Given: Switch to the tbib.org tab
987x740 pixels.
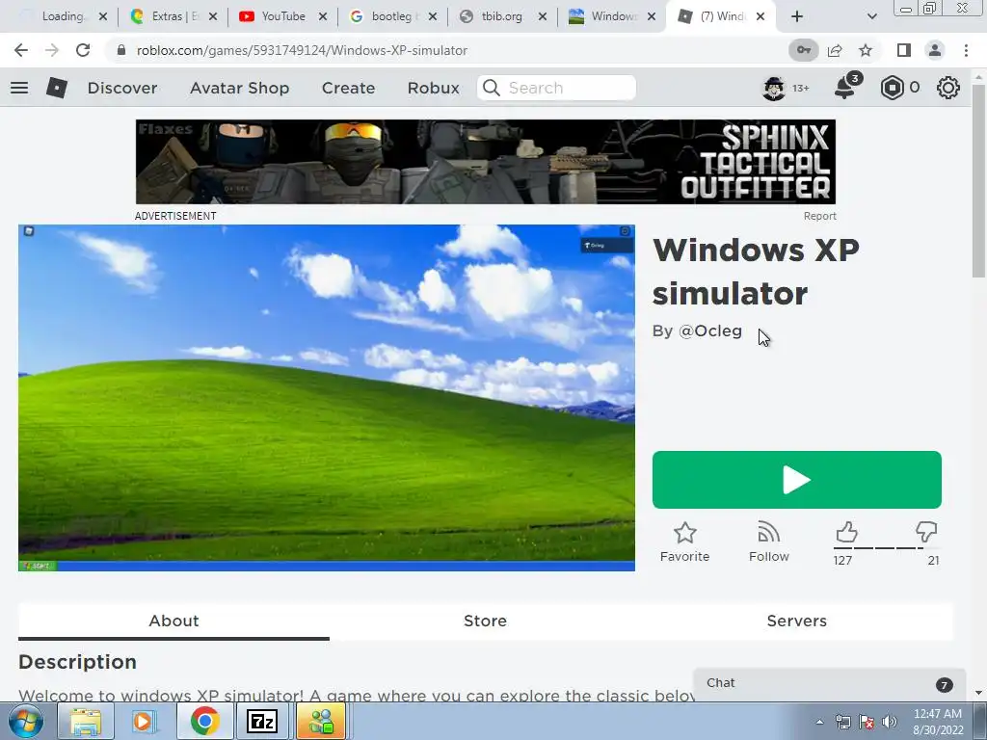Looking at the screenshot, I should 501,16.
